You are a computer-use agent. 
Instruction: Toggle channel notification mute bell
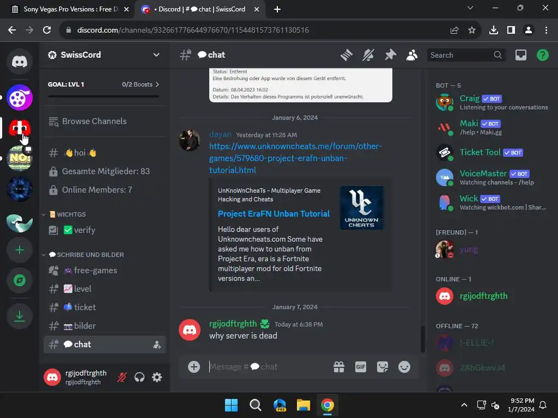[368, 55]
